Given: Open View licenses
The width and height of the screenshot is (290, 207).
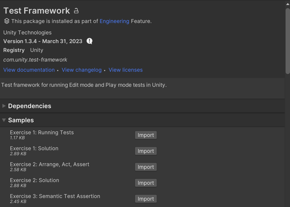Looking at the screenshot, I should pyautogui.click(x=125, y=70).
